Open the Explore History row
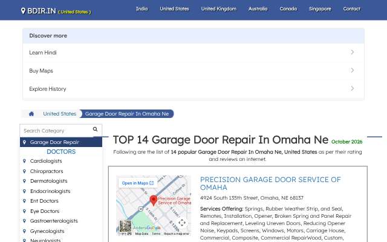This screenshot has height=242, width=387. 193,89
